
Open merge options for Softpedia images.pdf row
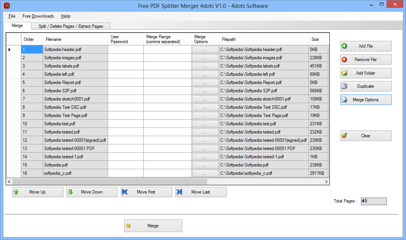(205, 58)
